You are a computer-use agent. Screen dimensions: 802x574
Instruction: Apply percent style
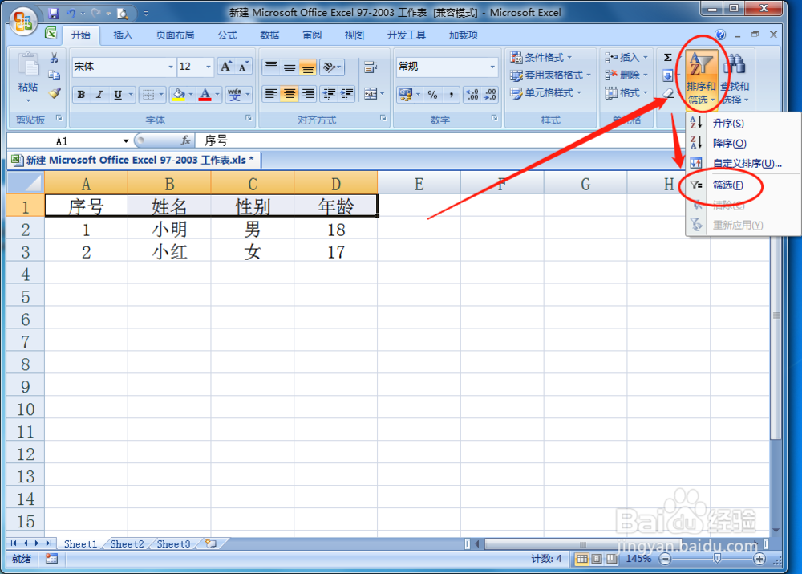[433, 94]
